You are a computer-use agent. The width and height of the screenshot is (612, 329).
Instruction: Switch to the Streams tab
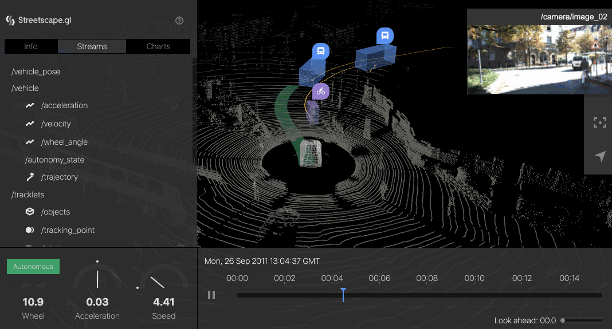pos(92,46)
